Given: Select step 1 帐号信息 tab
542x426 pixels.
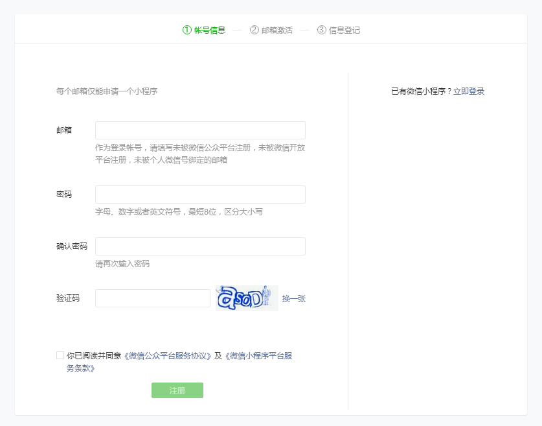Looking at the screenshot, I should pos(204,30).
